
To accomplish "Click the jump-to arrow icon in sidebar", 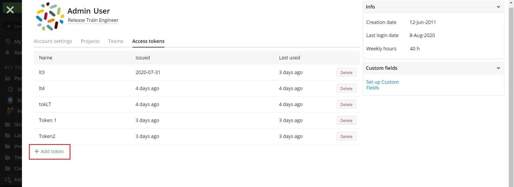I will pos(8,26).
